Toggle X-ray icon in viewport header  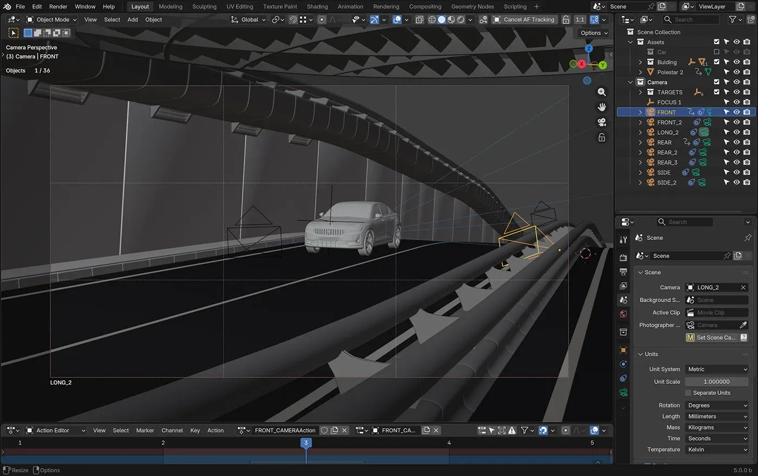pos(419,19)
